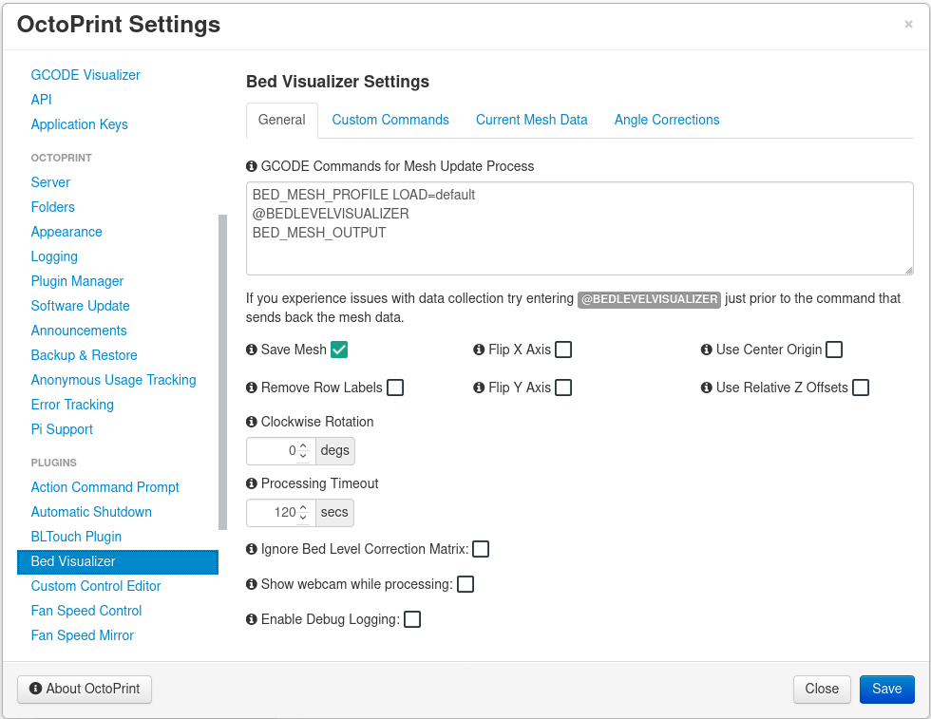The width and height of the screenshot is (931, 719).
Task: Open Custom Control Editor settings
Action: tap(96, 587)
